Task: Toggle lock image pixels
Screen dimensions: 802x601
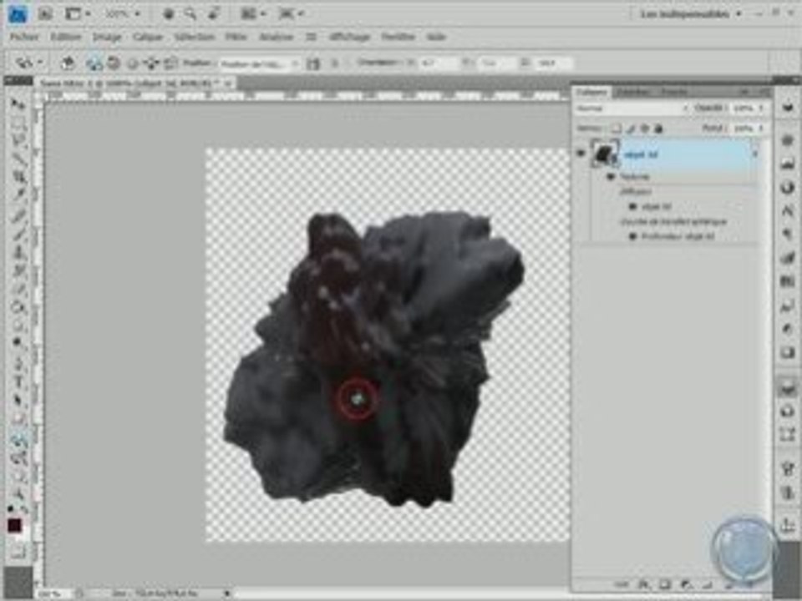Action: click(x=632, y=129)
